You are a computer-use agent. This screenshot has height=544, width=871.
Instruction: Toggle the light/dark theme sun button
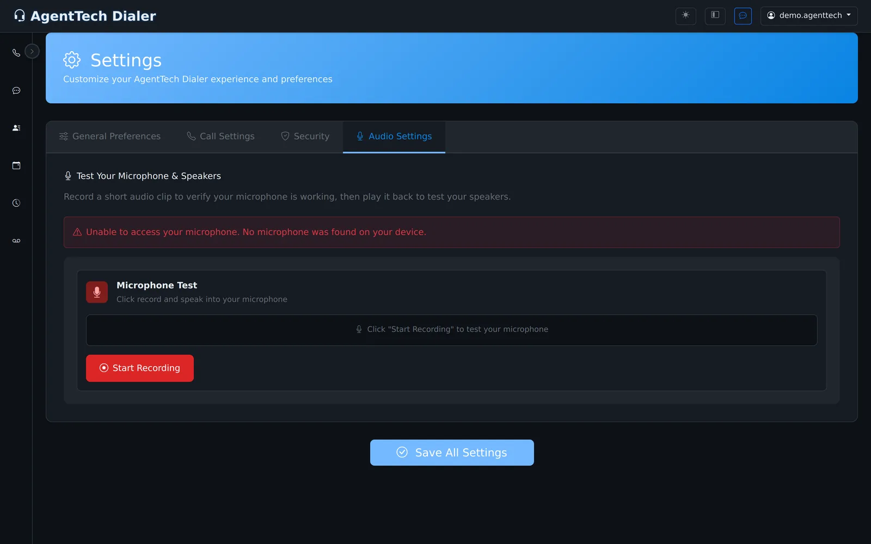(x=686, y=16)
